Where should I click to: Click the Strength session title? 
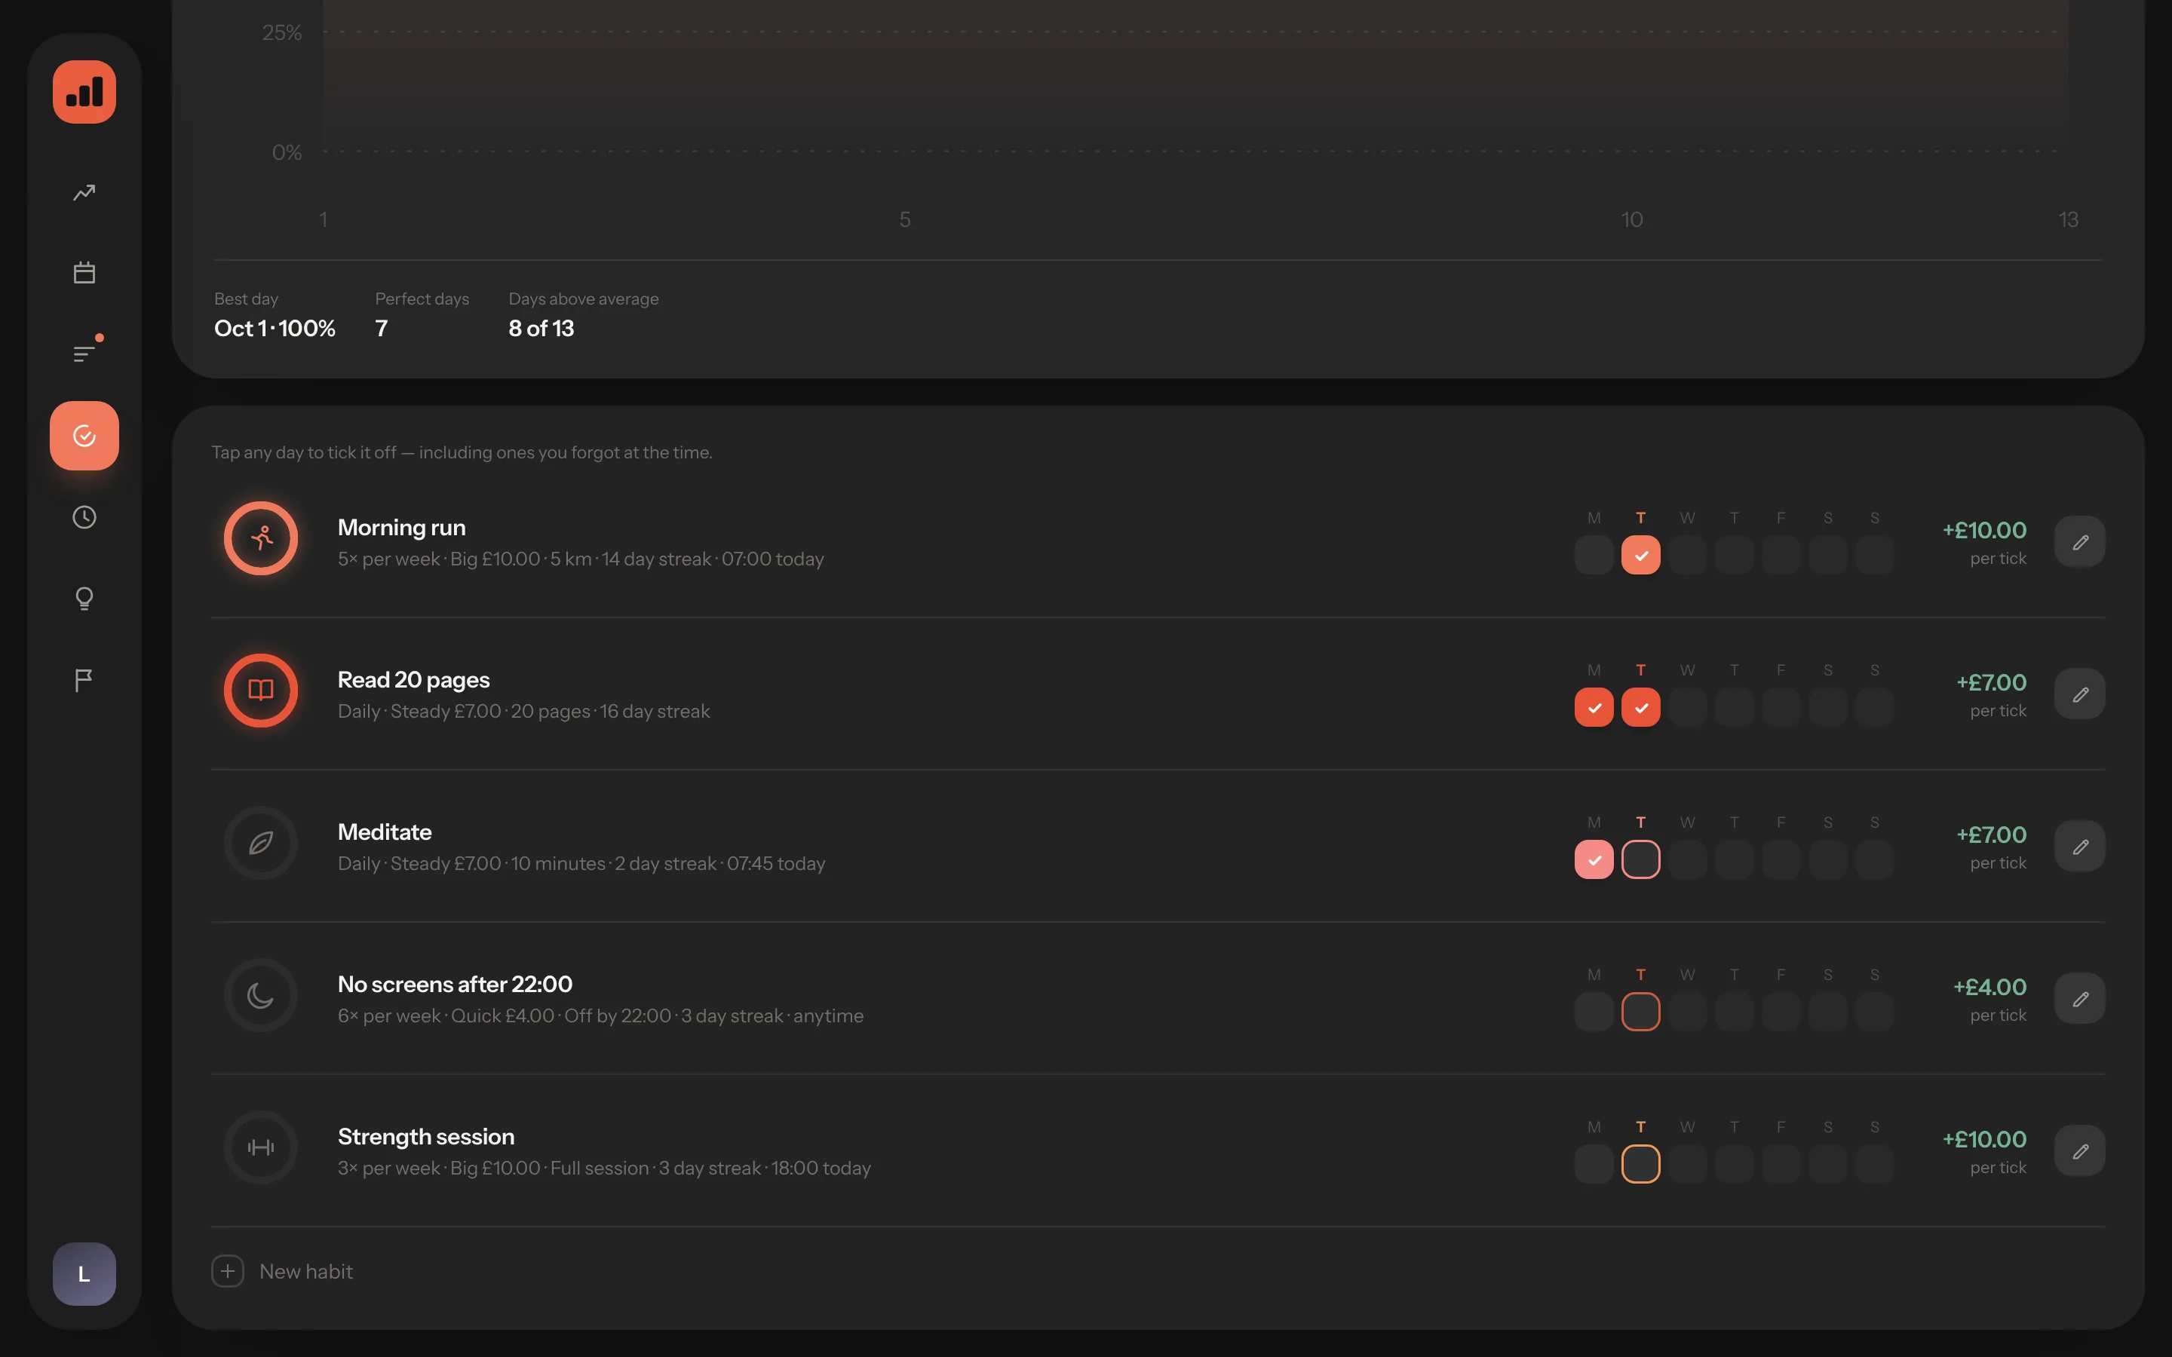point(426,1137)
